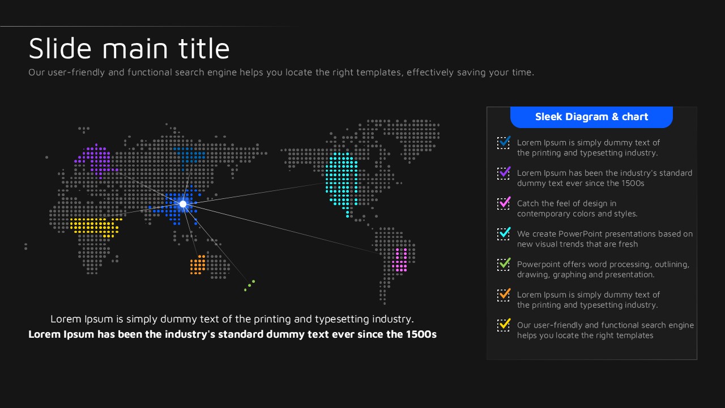Click the Sleek Diagram & chart header

tap(591, 117)
